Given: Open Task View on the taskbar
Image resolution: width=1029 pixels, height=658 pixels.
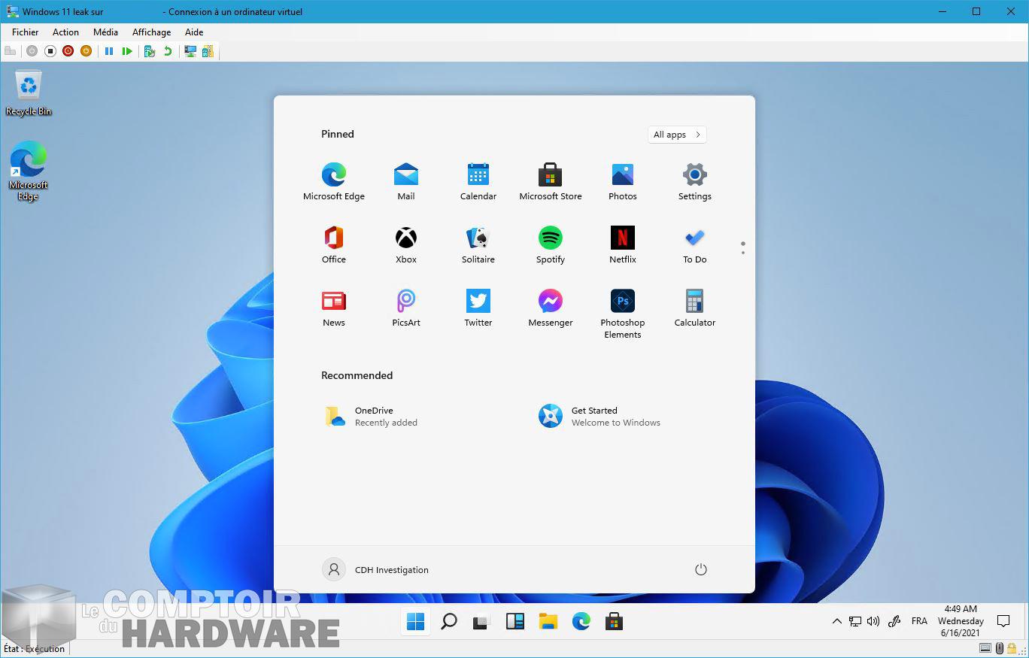Looking at the screenshot, I should pyautogui.click(x=481, y=622).
